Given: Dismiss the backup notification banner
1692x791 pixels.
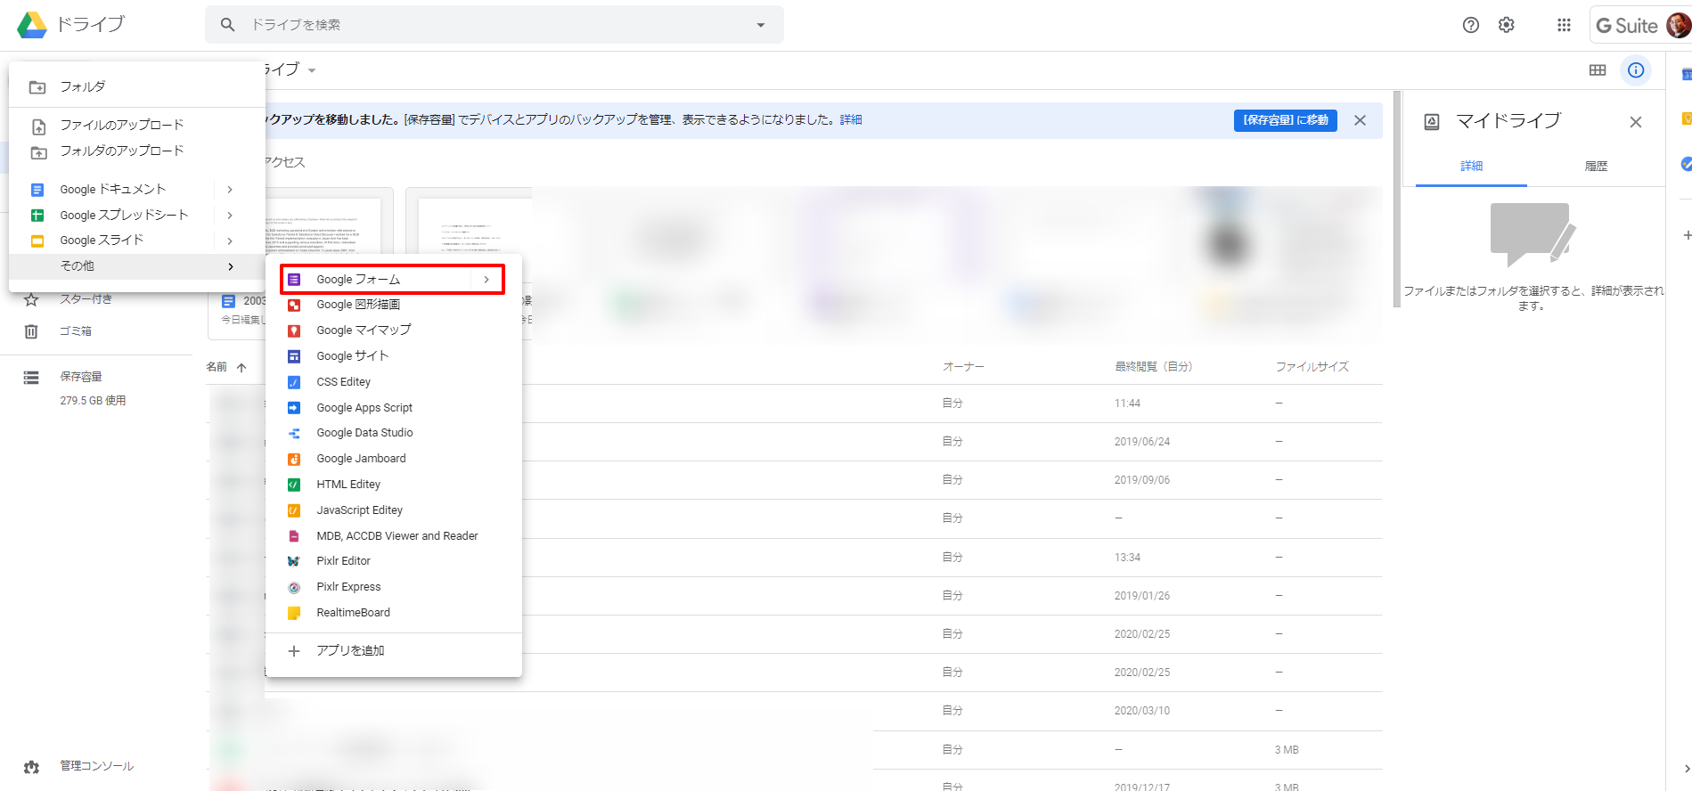Looking at the screenshot, I should [x=1360, y=120].
